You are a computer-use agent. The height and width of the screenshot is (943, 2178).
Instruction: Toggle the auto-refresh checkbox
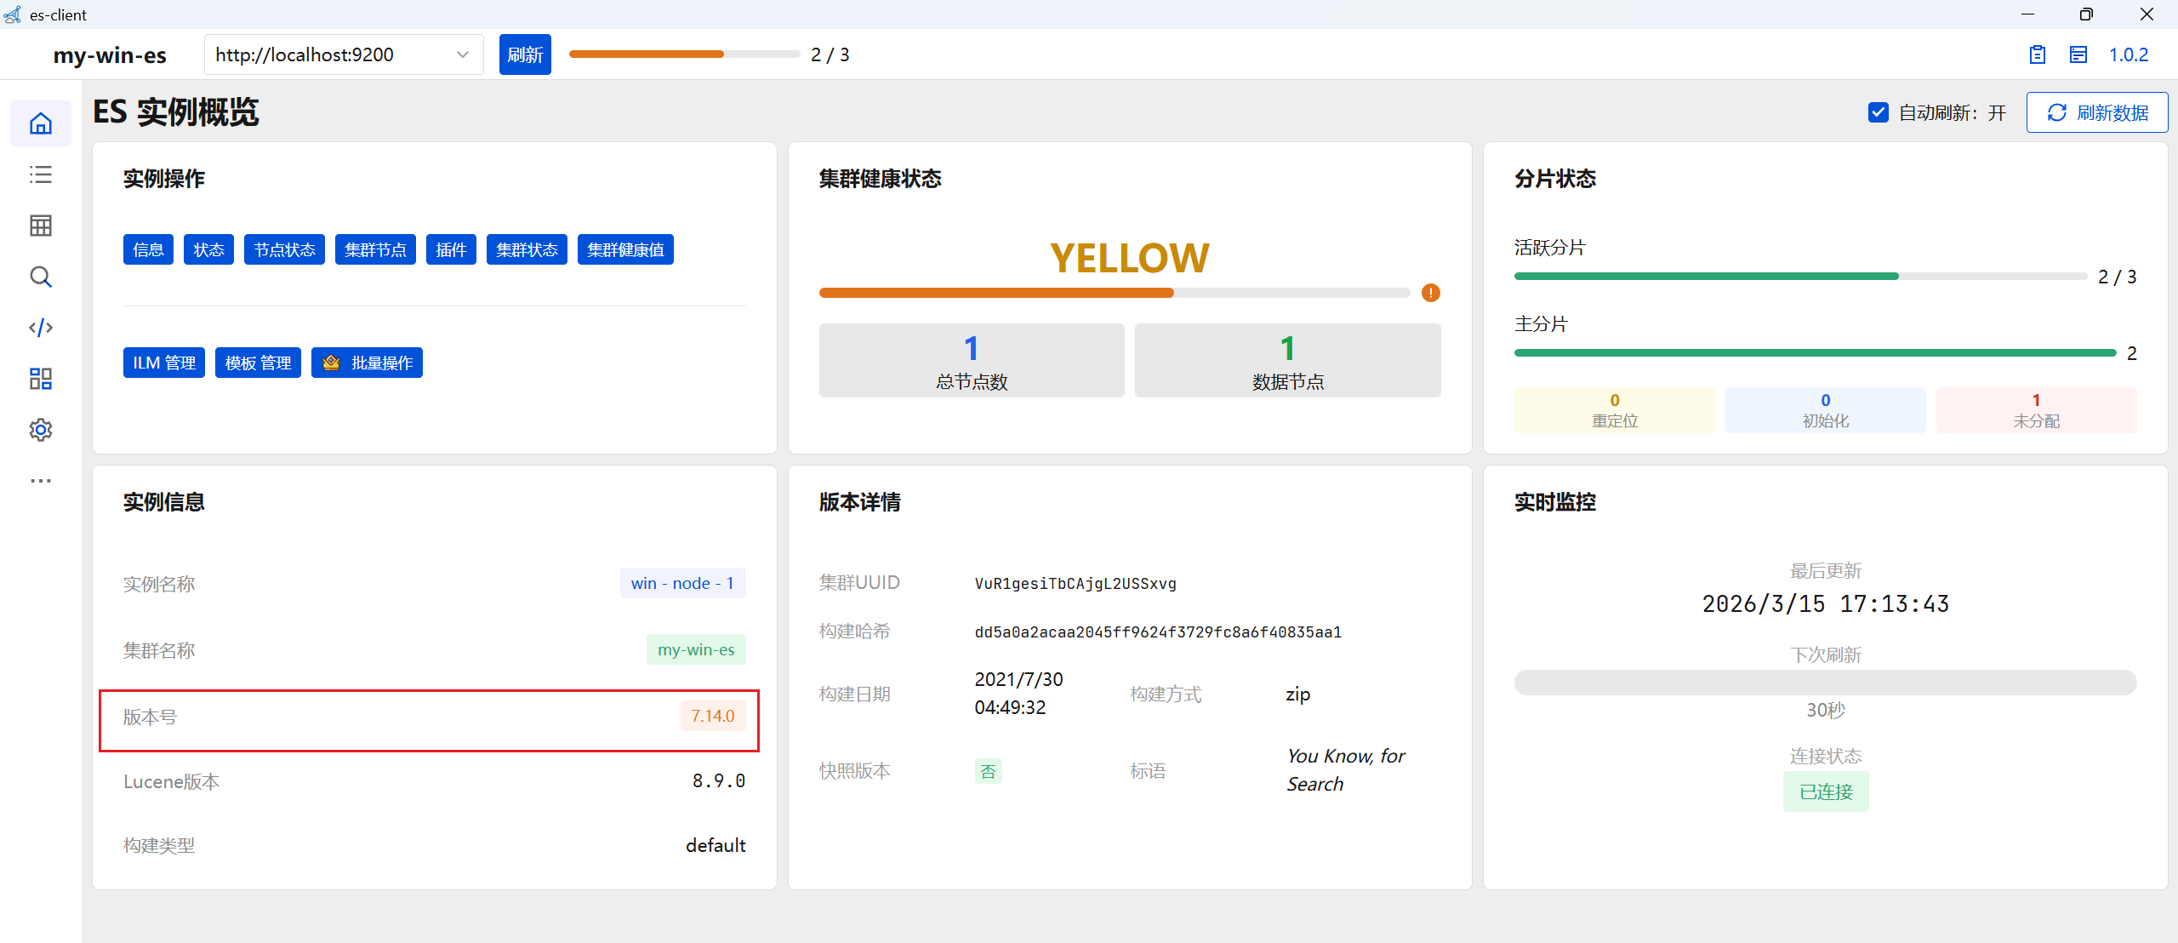(x=1878, y=112)
